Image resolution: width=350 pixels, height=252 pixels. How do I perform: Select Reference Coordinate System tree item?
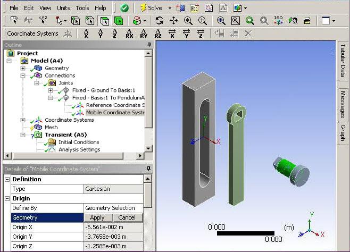(x=115, y=105)
